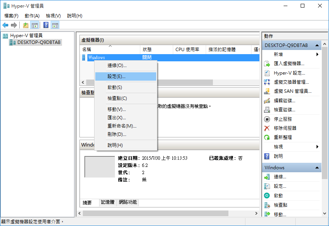This screenshot has width=329, height=226.
Task: Choose 檢查點(C) from the context menu
Action: point(126,98)
